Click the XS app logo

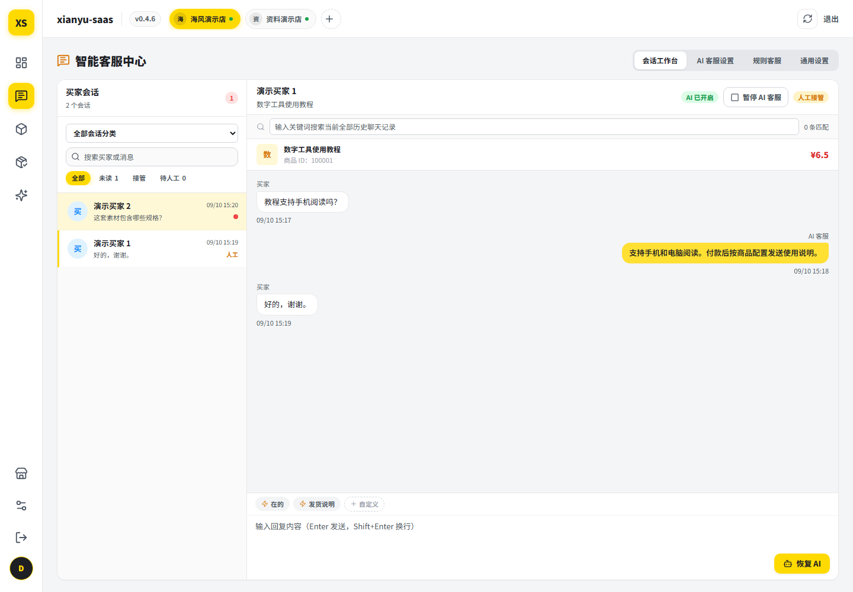(21, 23)
